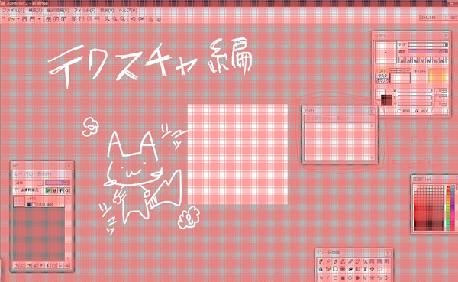This screenshot has width=458, height=282.
Task: Adjust the S color slider
Action: point(414,97)
